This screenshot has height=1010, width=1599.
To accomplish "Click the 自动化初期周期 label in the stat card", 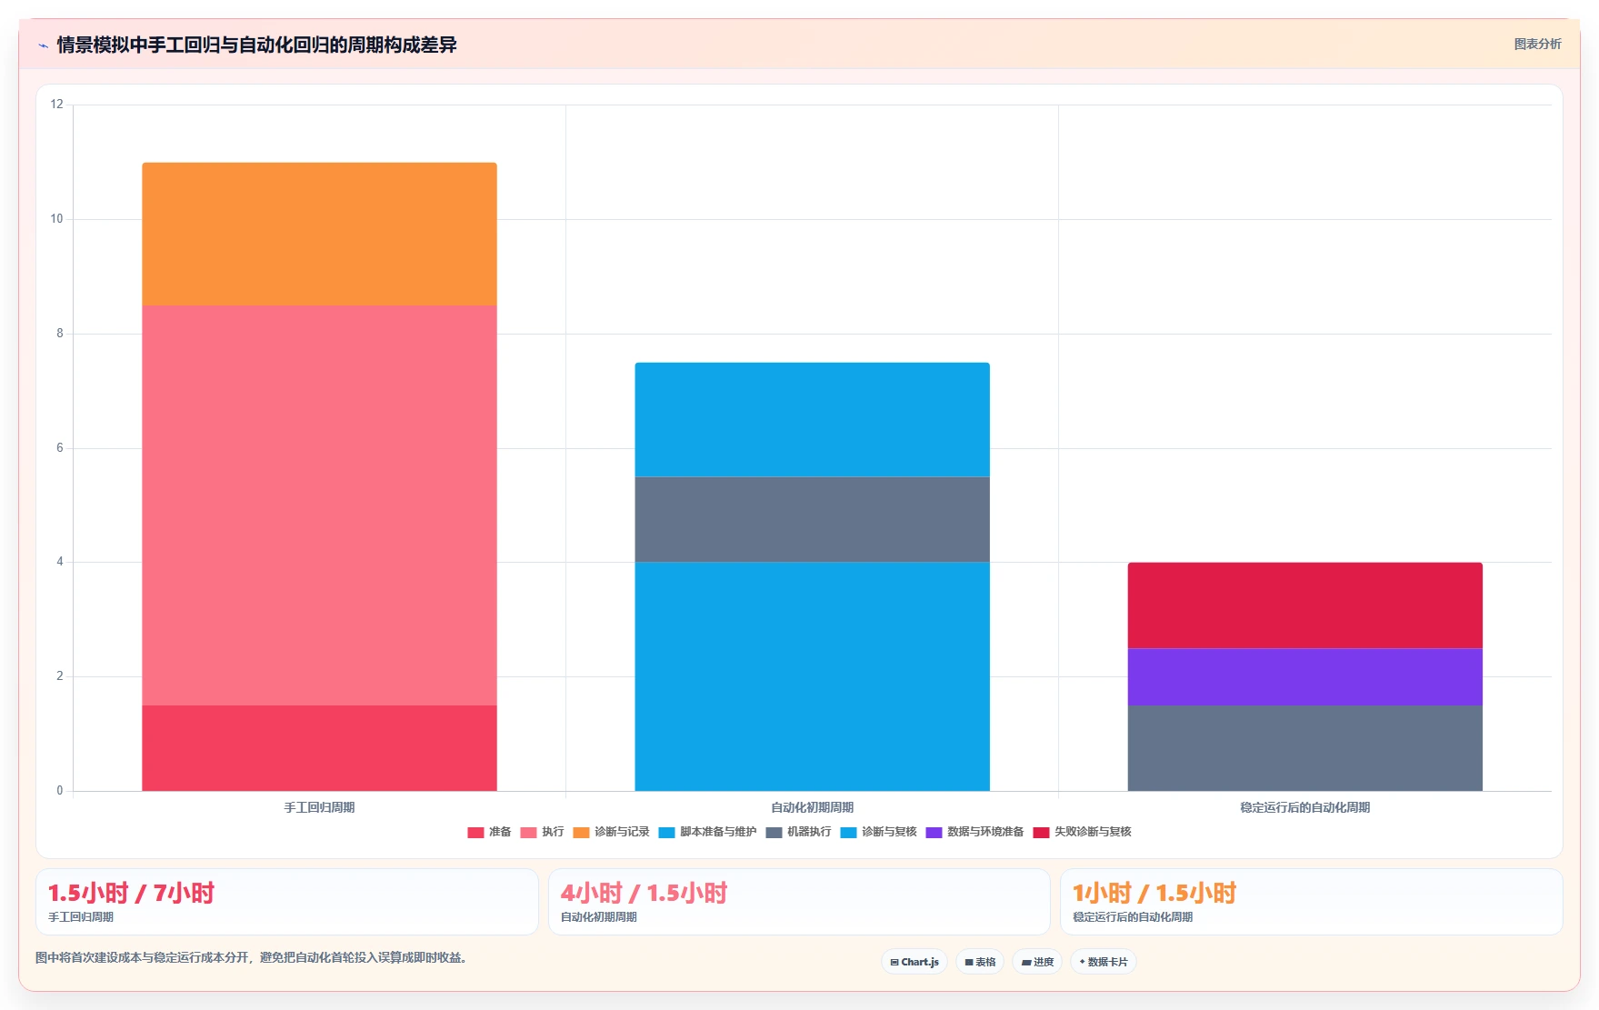I will [x=598, y=917].
